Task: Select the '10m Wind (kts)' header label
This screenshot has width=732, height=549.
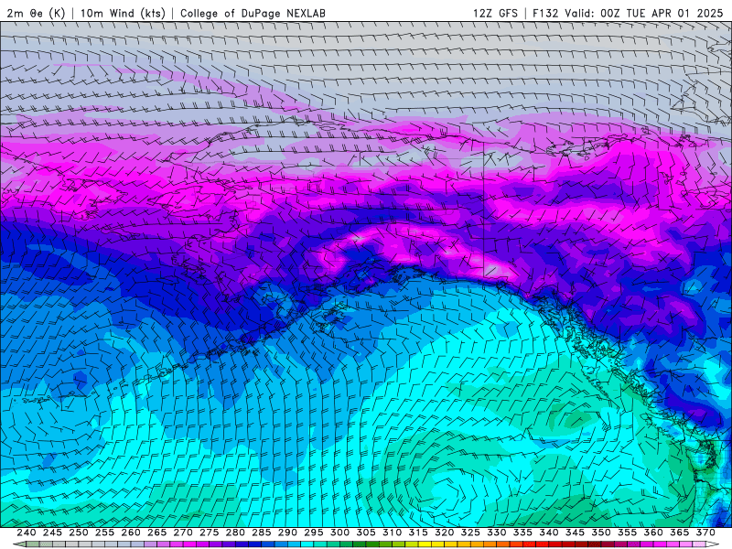Action: 123,13
